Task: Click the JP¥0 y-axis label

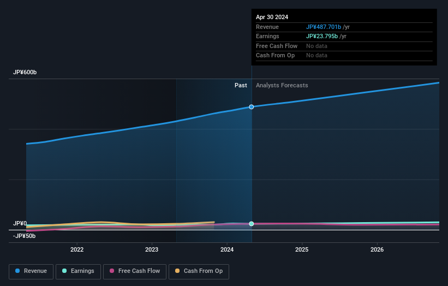Action: (x=20, y=223)
